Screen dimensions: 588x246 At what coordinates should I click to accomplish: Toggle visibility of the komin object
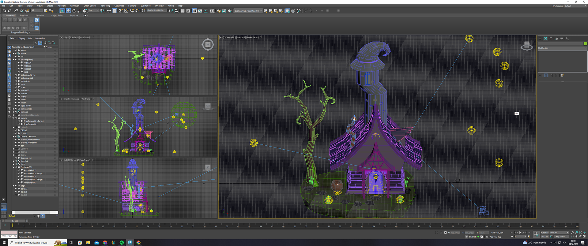pos(16,100)
